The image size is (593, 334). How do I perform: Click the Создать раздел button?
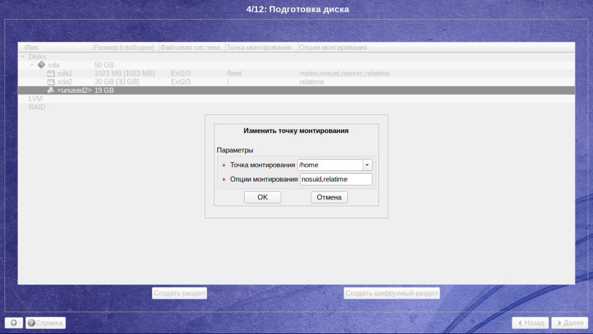coord(179,293)
